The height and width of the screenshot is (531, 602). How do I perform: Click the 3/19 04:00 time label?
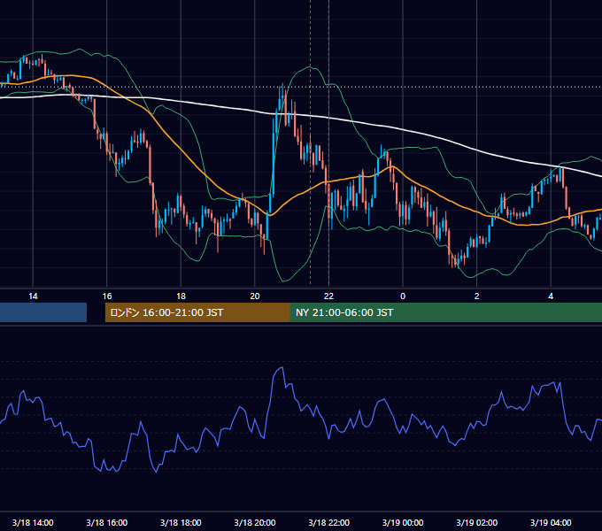[x=551, y=522]
